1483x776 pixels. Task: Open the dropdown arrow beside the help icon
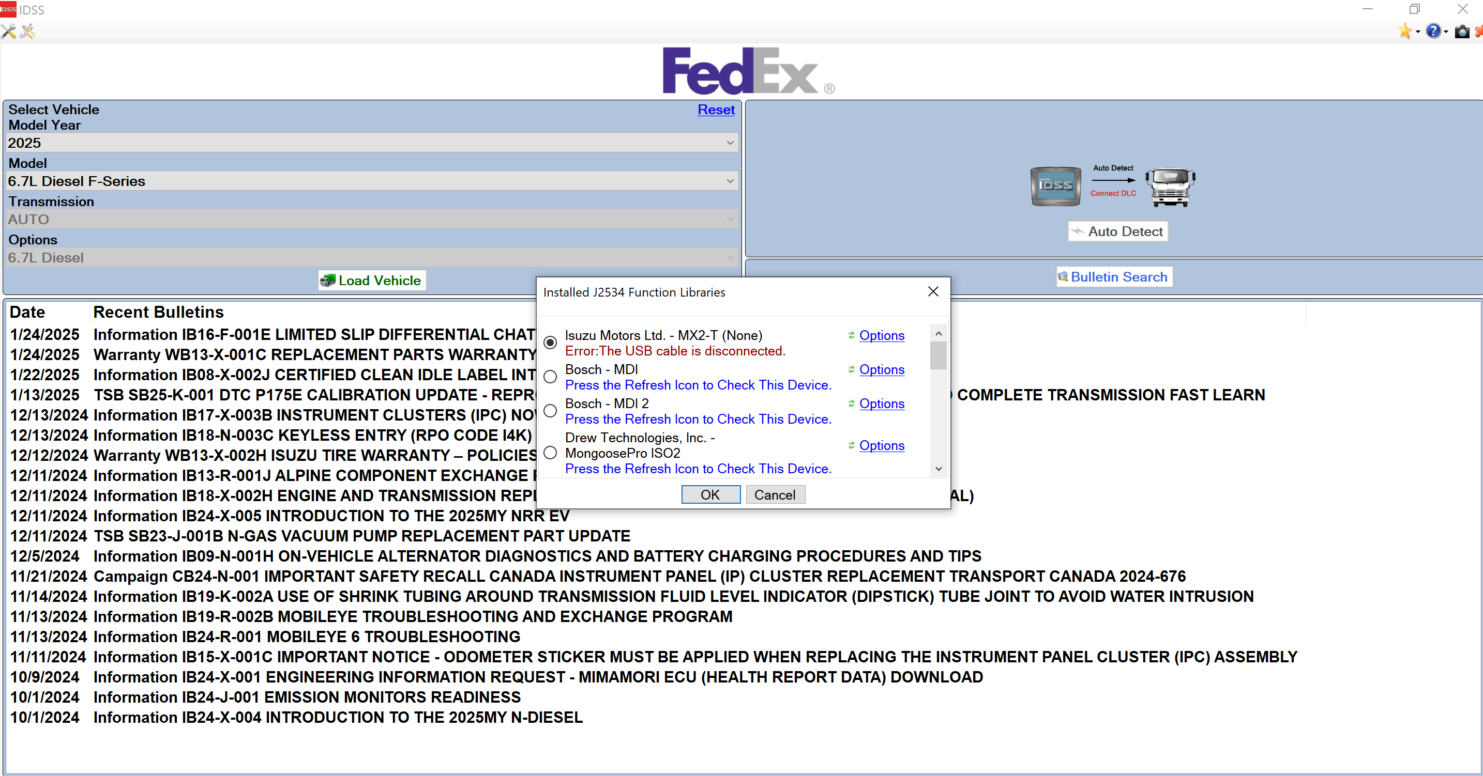pos(1446,32)
